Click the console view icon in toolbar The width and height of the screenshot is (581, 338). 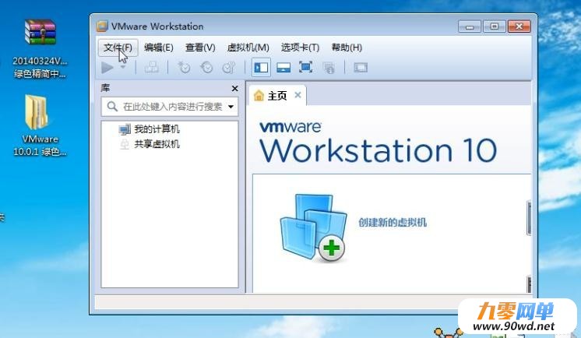361,68
